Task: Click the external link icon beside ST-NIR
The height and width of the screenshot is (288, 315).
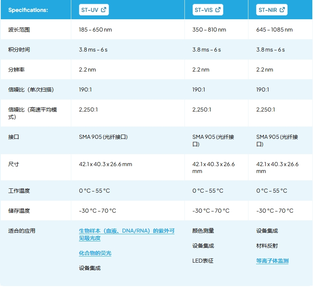Action: (x=282, y=10)
